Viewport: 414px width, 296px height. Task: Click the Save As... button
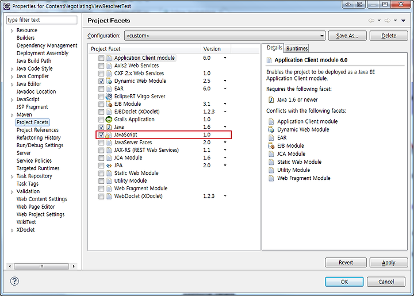click(347, 36)
